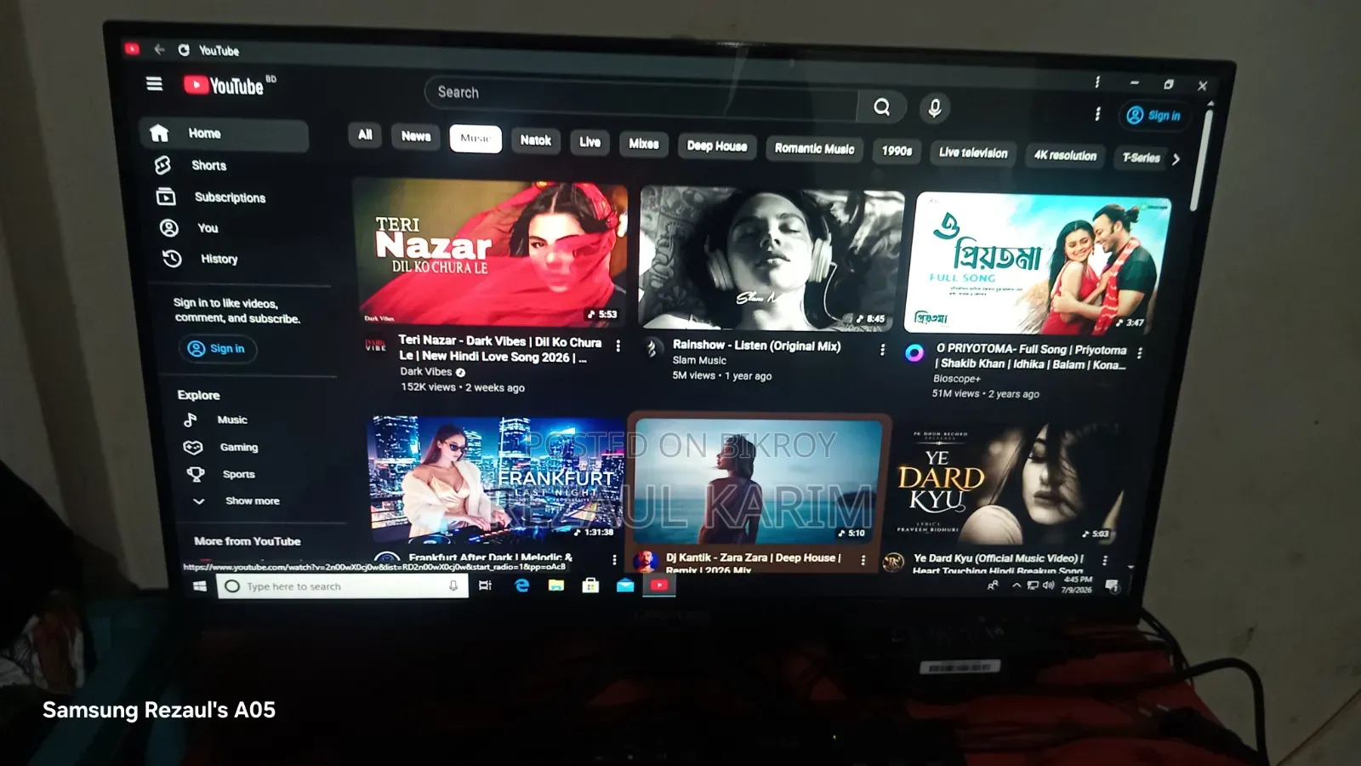The width and height of the screenshot is (1361, 766).
Task: Launch Microsoft Edge from the taskbar
Action: point(521,586)
